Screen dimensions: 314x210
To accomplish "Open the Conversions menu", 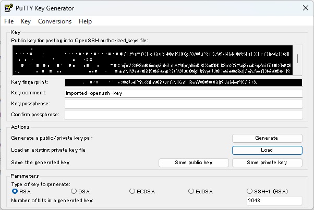I will (x=55, y=21).
